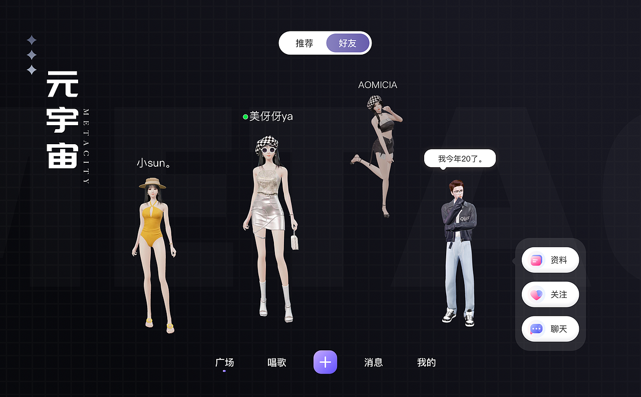This screenshot has width=641, height=397.
Task: Switch to the 推荐 tab
Action: 303,43
